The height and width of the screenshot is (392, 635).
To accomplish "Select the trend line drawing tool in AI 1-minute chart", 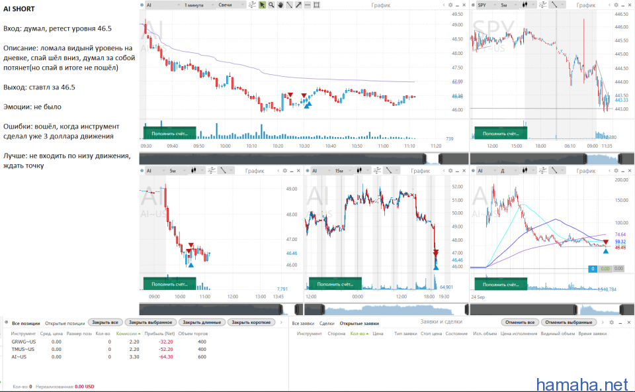I will click(289, 5).
